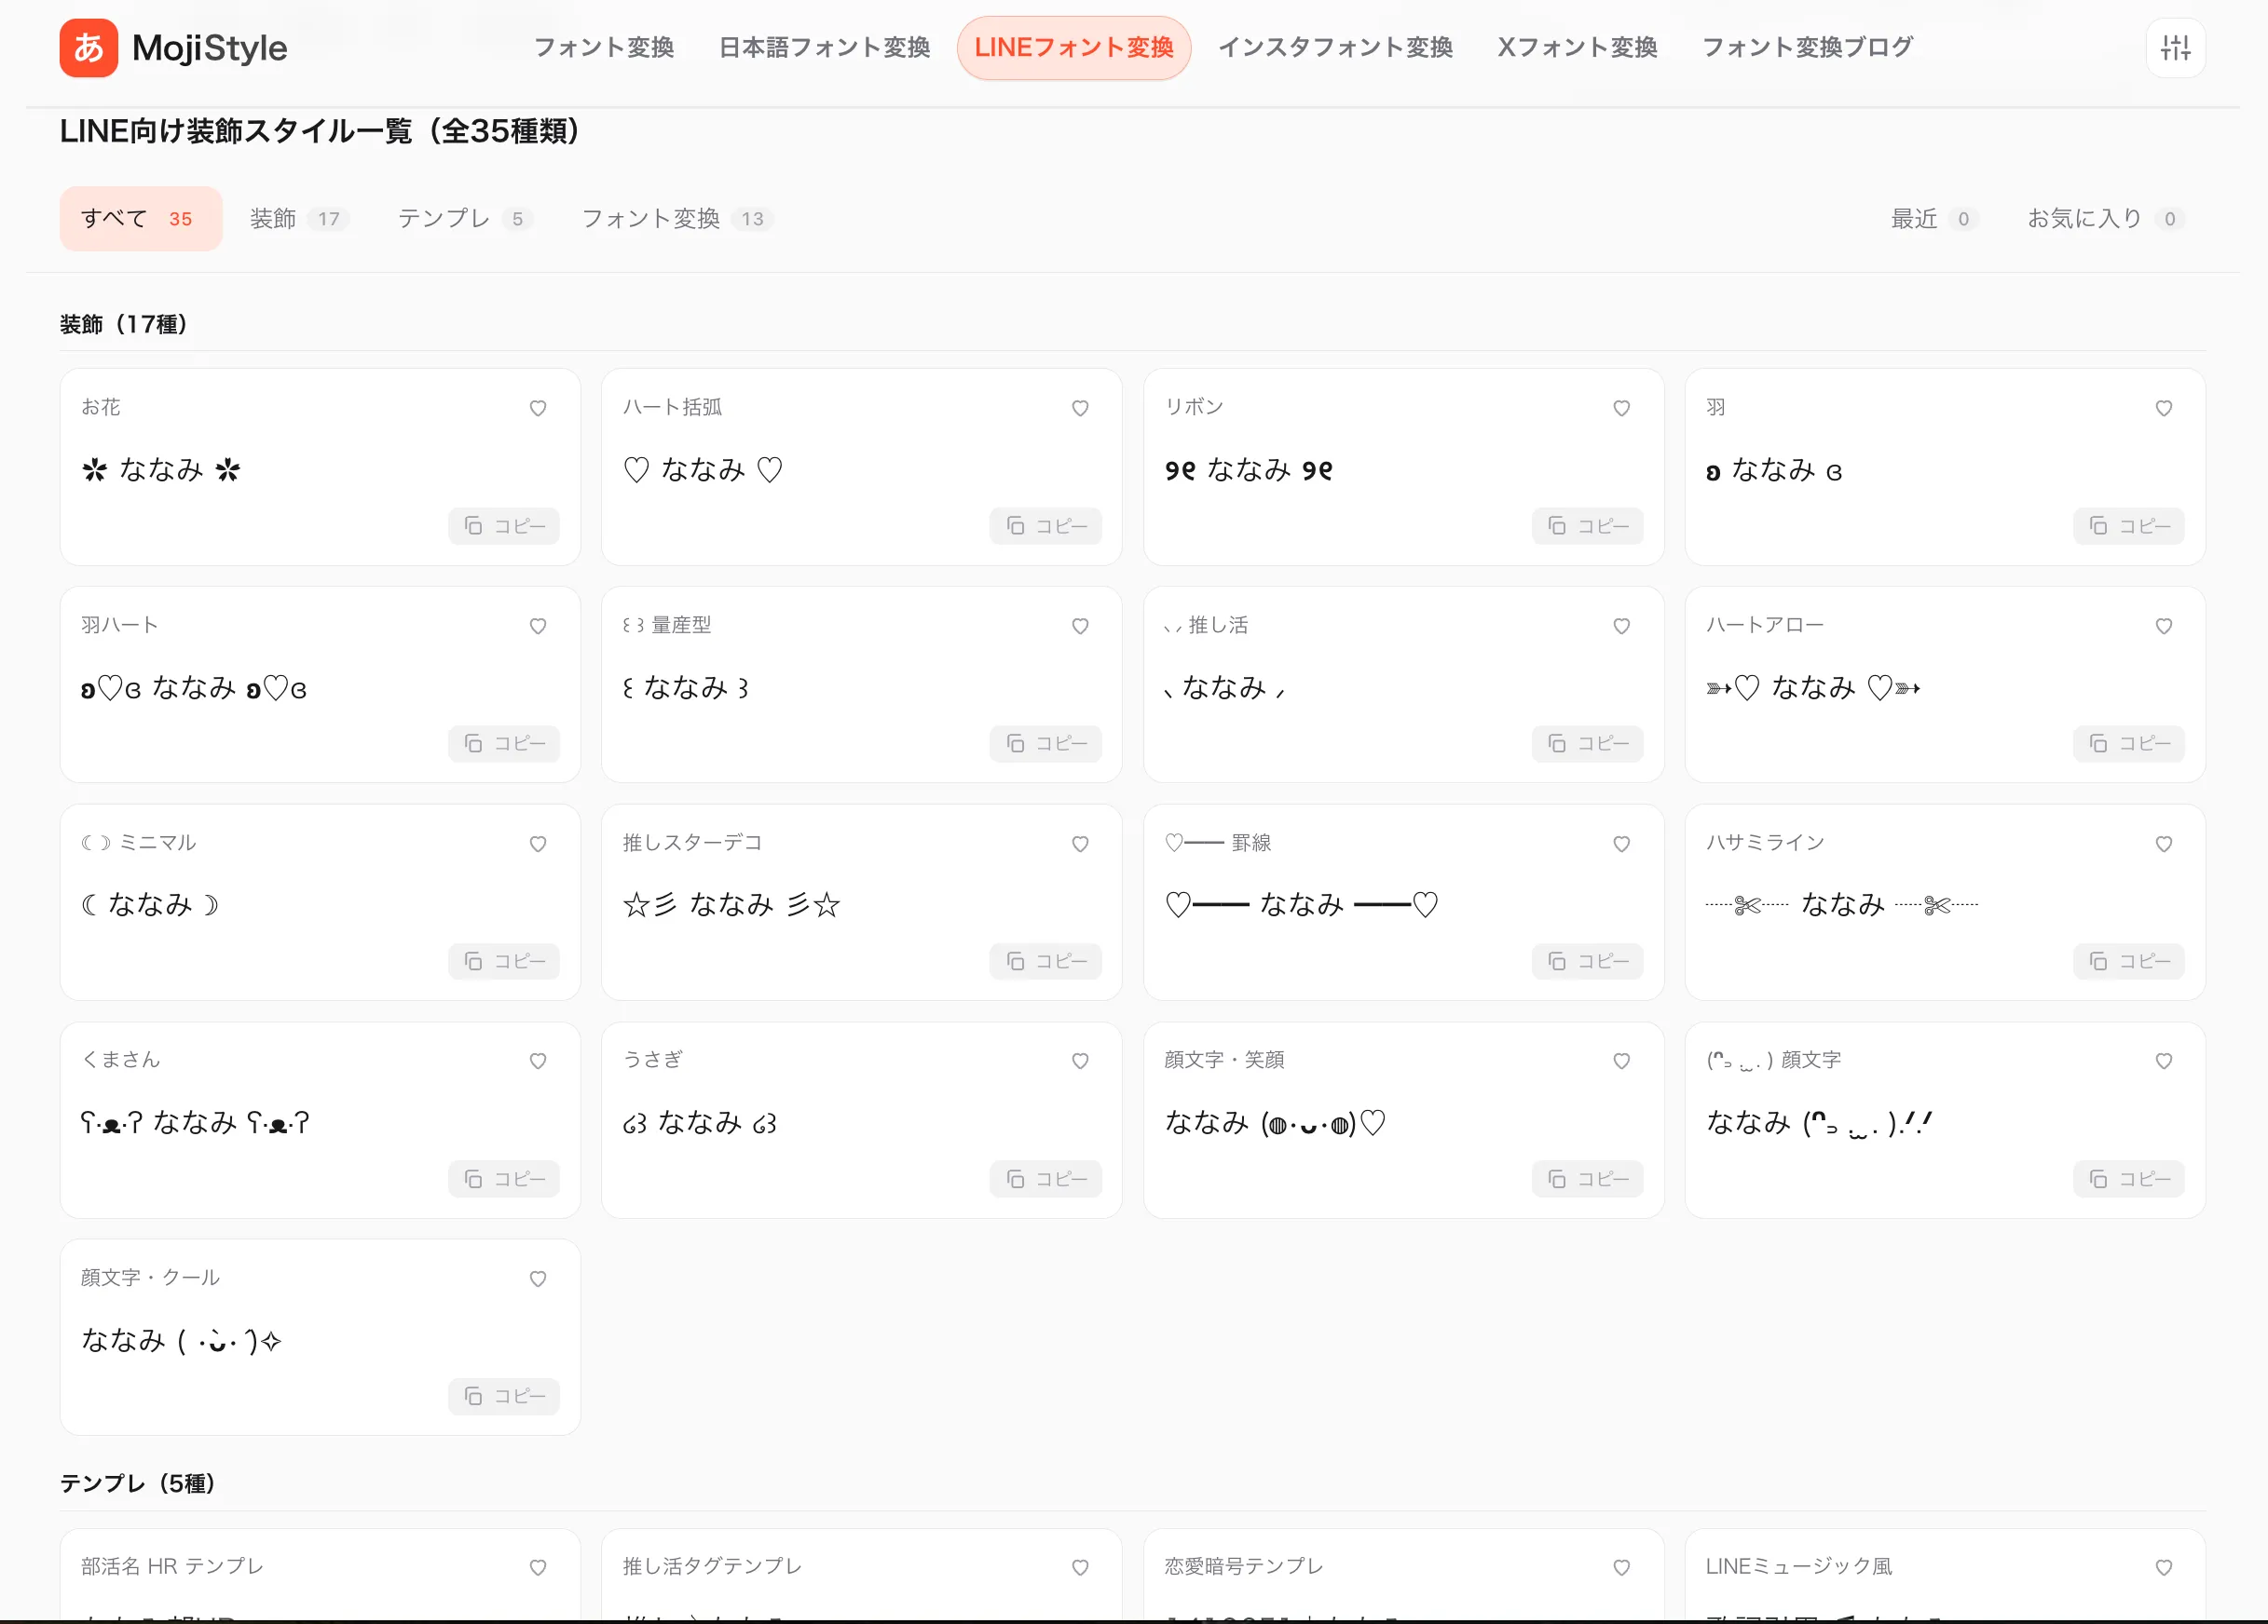Toggle favorite heart on 量産型 card
This screenshot has width=2268, height=1624.
pos(1080,626)
